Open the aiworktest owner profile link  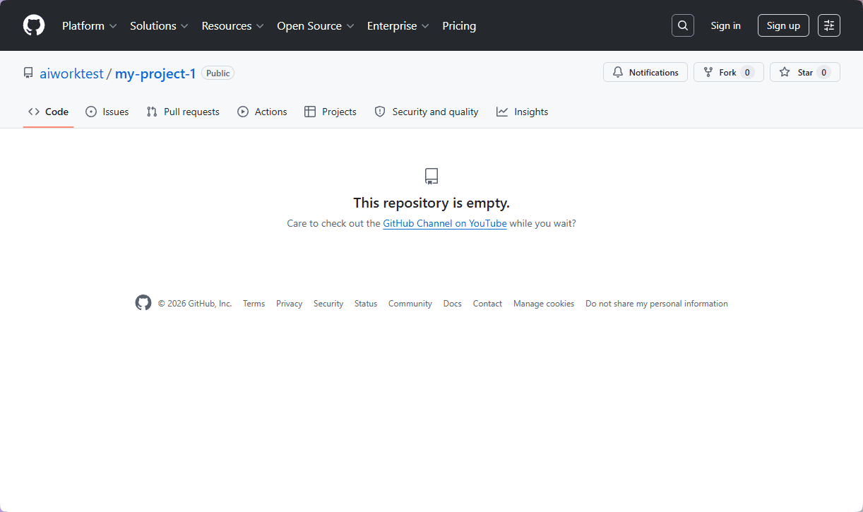coord(71,73)
